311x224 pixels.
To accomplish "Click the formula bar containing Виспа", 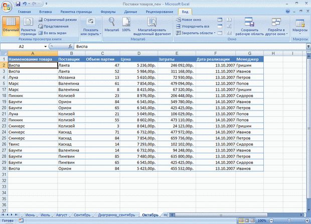I will (190, 47).
